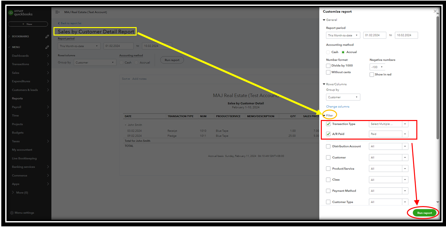Viewport: 446px width, 227px height.
Task: Expand the Payroll submenu chevron
Action: coord(48,107)
